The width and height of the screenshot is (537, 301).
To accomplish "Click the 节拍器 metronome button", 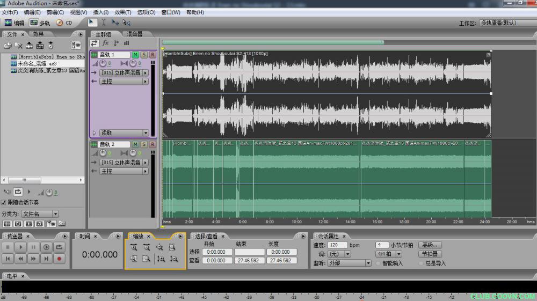I will tap(430, 254).
